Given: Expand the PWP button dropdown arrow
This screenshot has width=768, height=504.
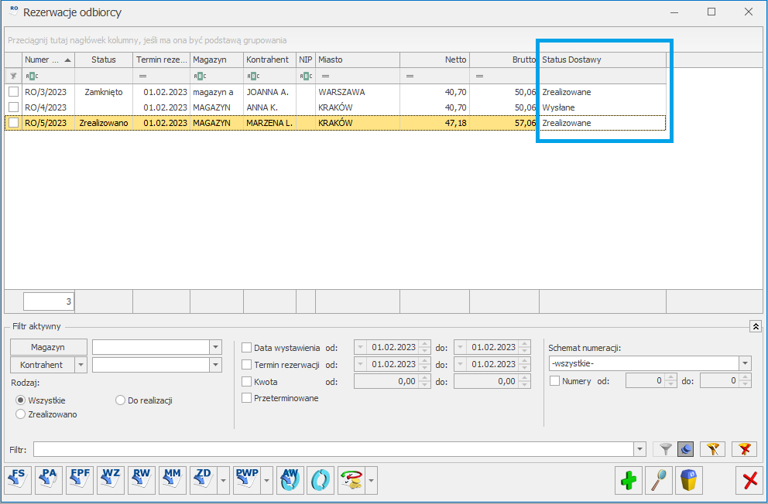Looking at the screenshot, I should pos(266,480).
